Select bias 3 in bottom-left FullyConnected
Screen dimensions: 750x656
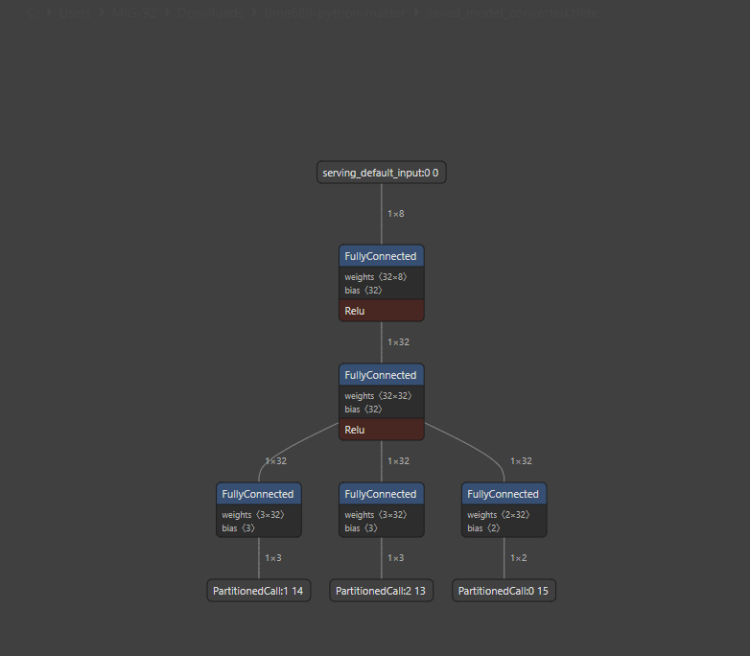(239, 527)
